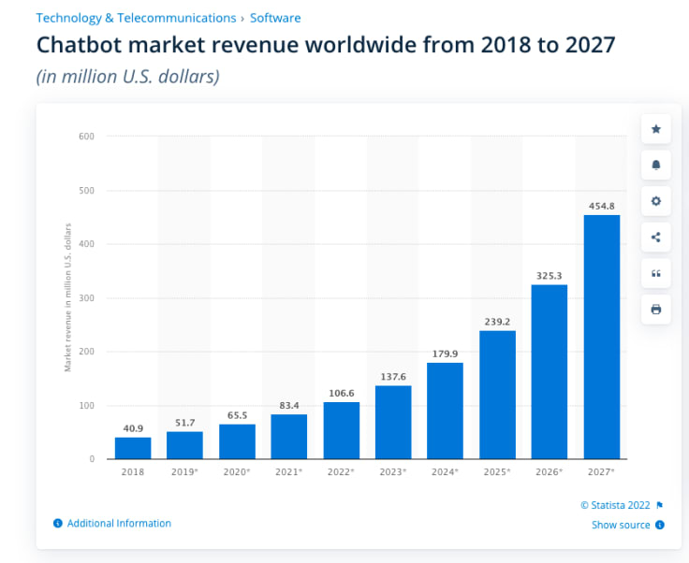Click the 2021 bar labeled 83.4
This screenshot has height=563, width=689.
(289, 437)
